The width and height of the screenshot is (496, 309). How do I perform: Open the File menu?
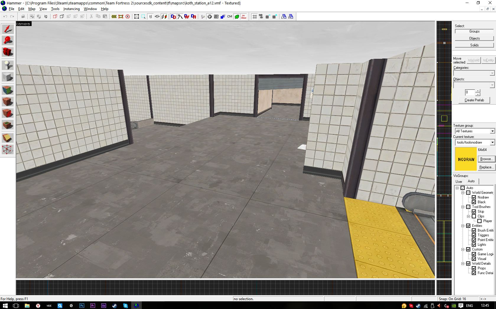point(11,9)
